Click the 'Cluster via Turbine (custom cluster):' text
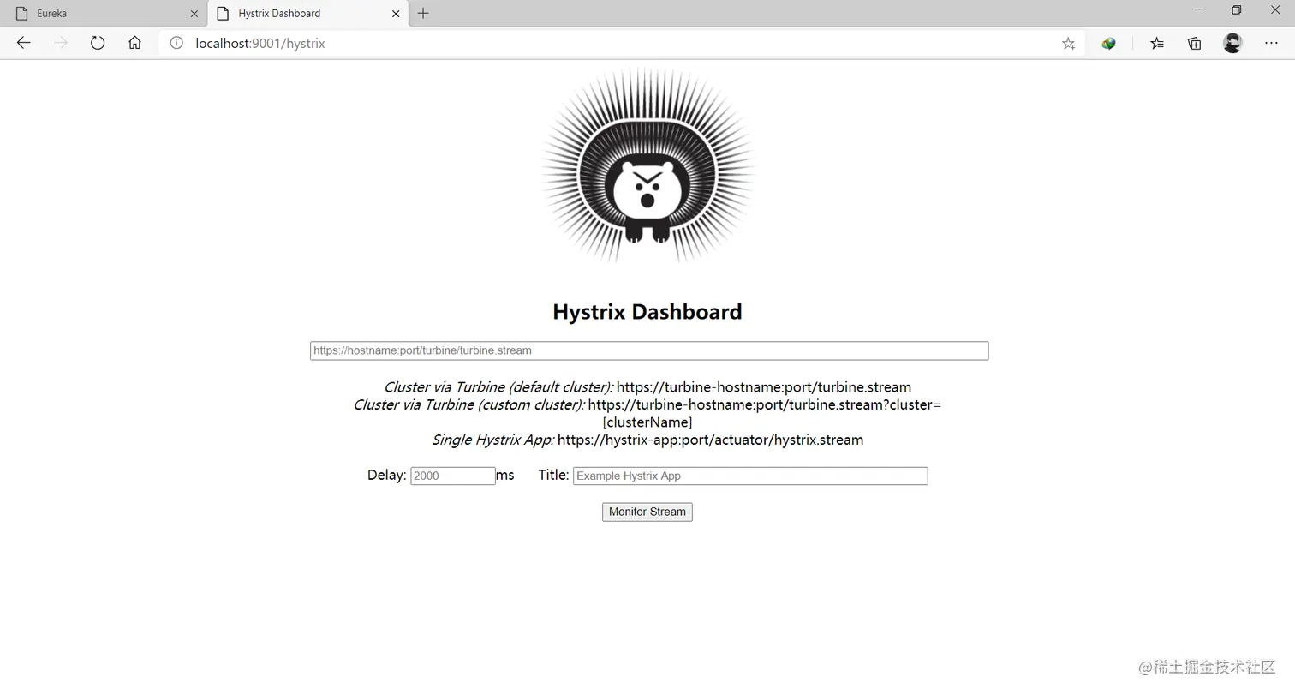This screenshot has height=695, width=1295. point(469,404)
